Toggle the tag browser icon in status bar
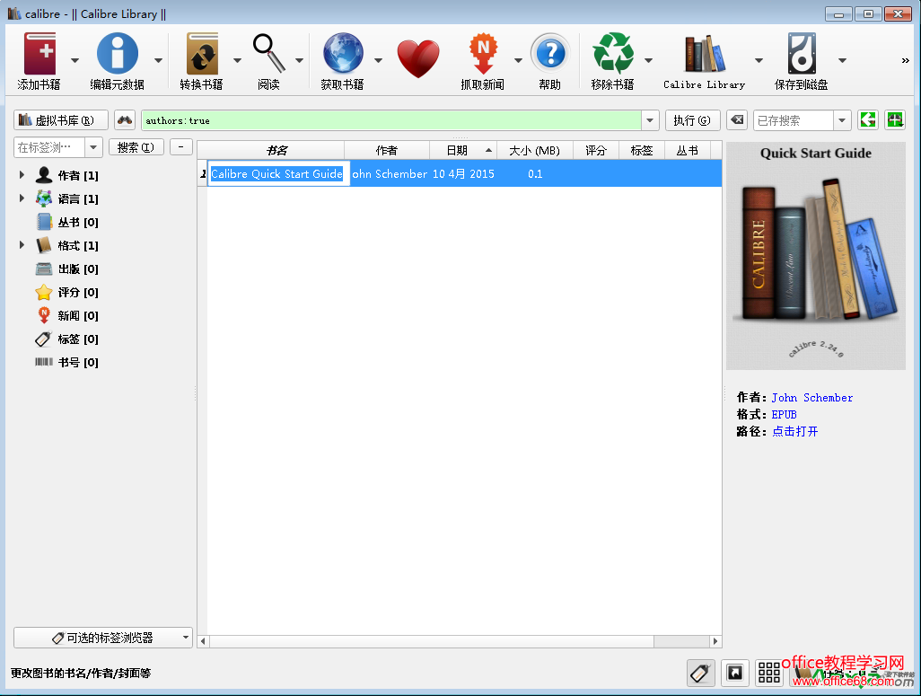The image size is (921, 696). (x=701, y=673)
